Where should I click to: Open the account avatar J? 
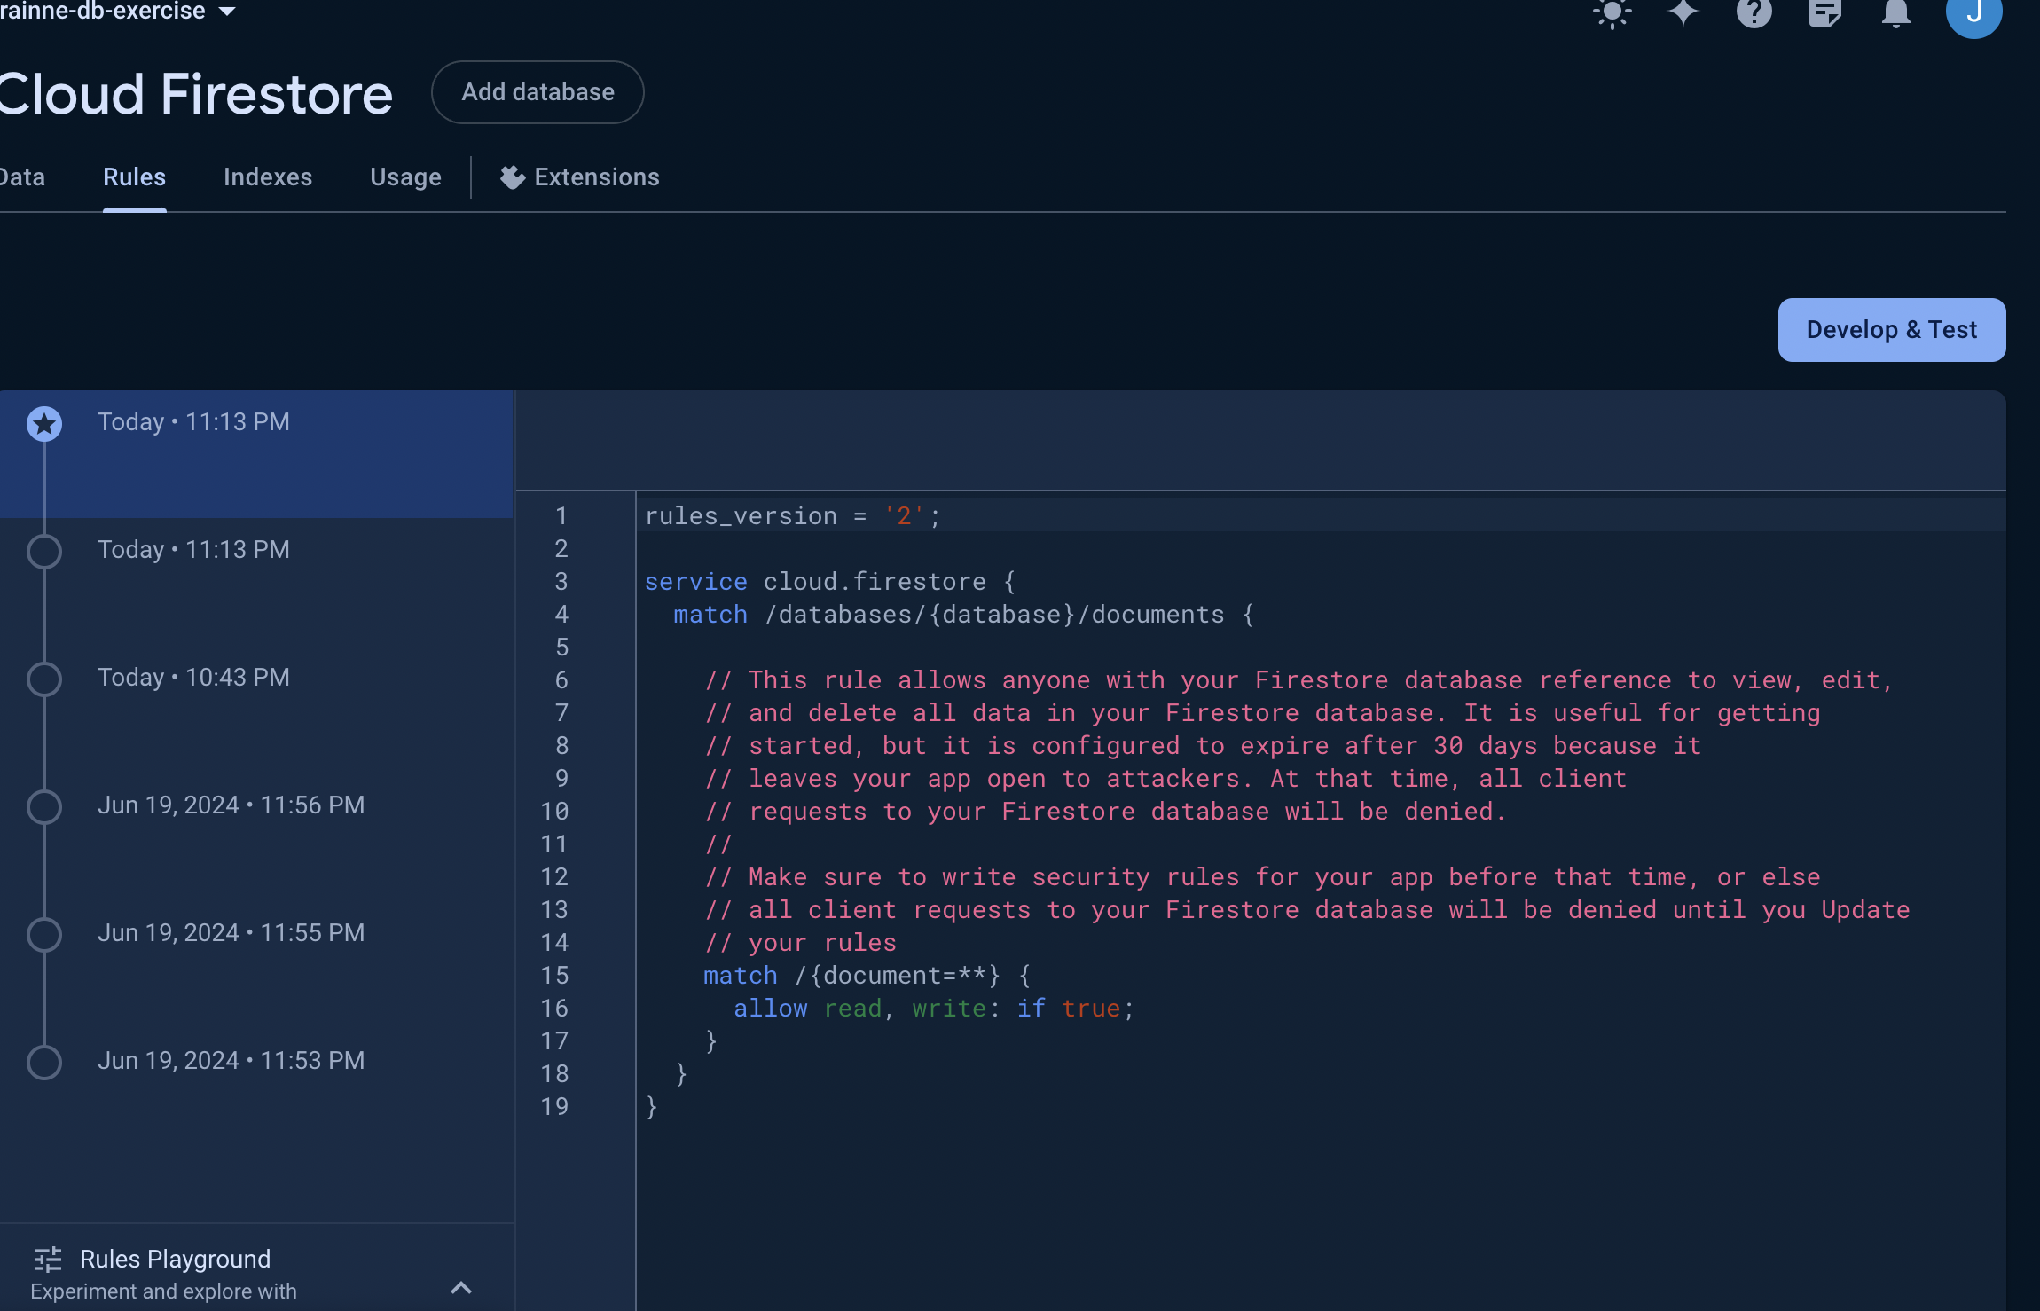1973,12
